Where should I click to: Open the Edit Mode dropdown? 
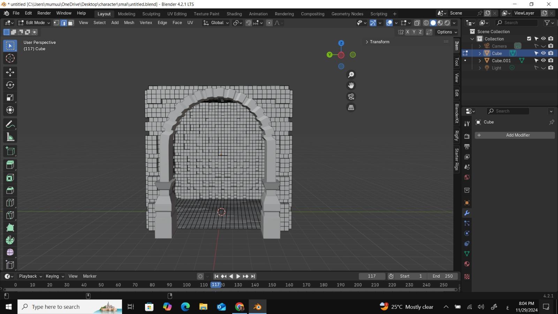[34, 23]
